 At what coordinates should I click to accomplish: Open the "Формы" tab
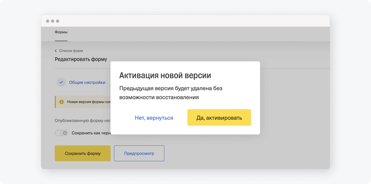click(x=61, y=32)
